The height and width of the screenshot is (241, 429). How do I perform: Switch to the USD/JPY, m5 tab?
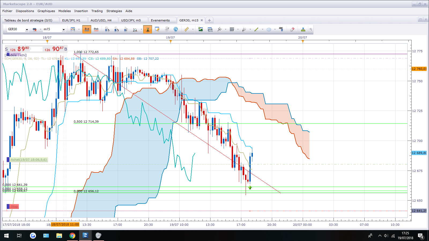point(133,20)
